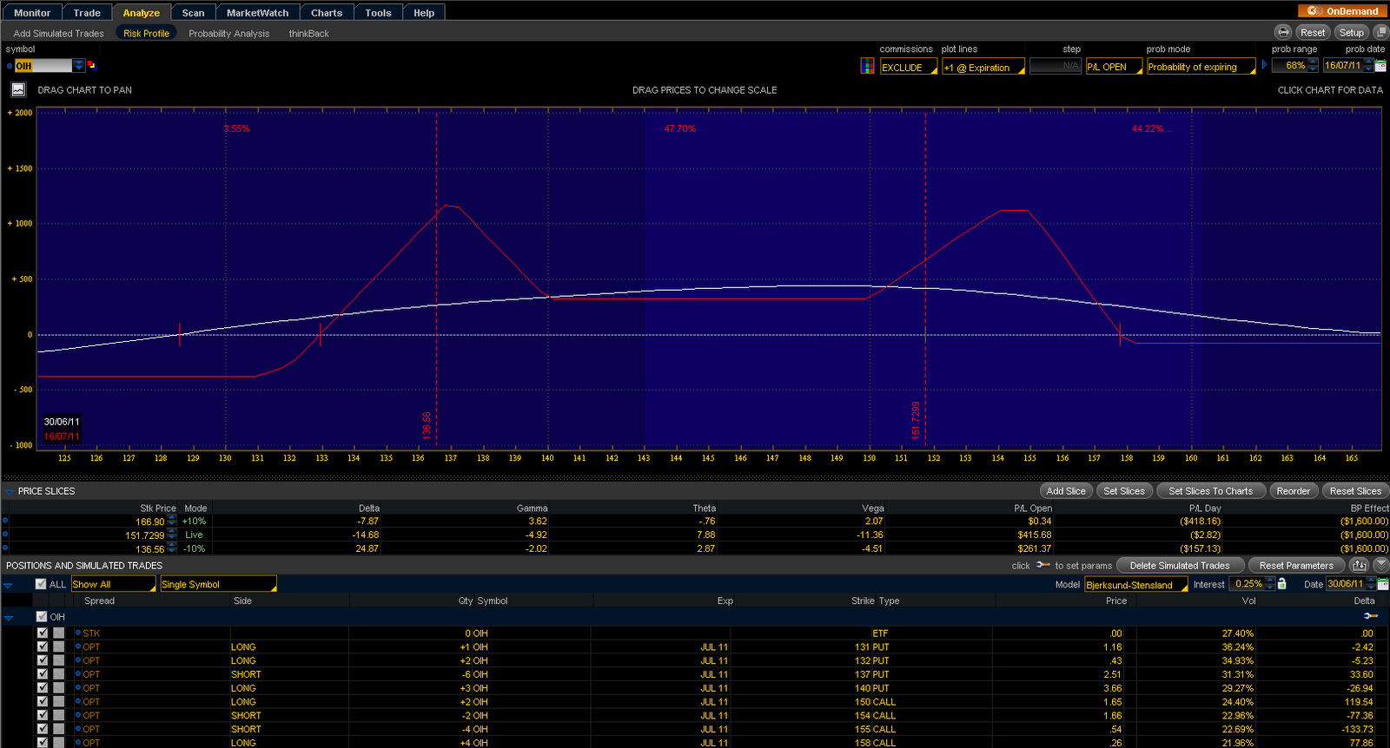Toggle the interest rate lock icon
Viewport: 1390px width, 748px height.
1282,584
